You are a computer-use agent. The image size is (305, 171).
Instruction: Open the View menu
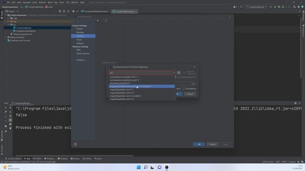[x=19, y=2]
